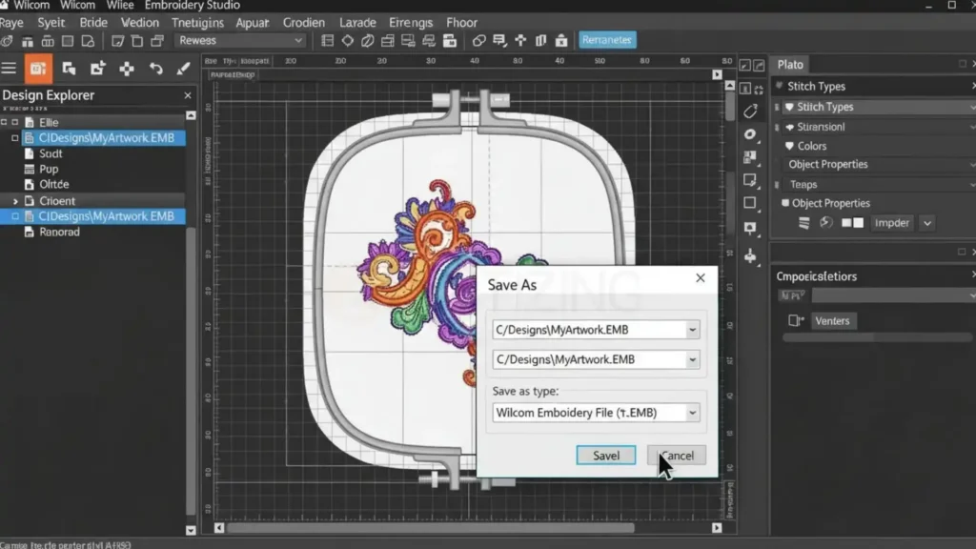Click the Impder button

pyautogui.click(x=891, y=223)
